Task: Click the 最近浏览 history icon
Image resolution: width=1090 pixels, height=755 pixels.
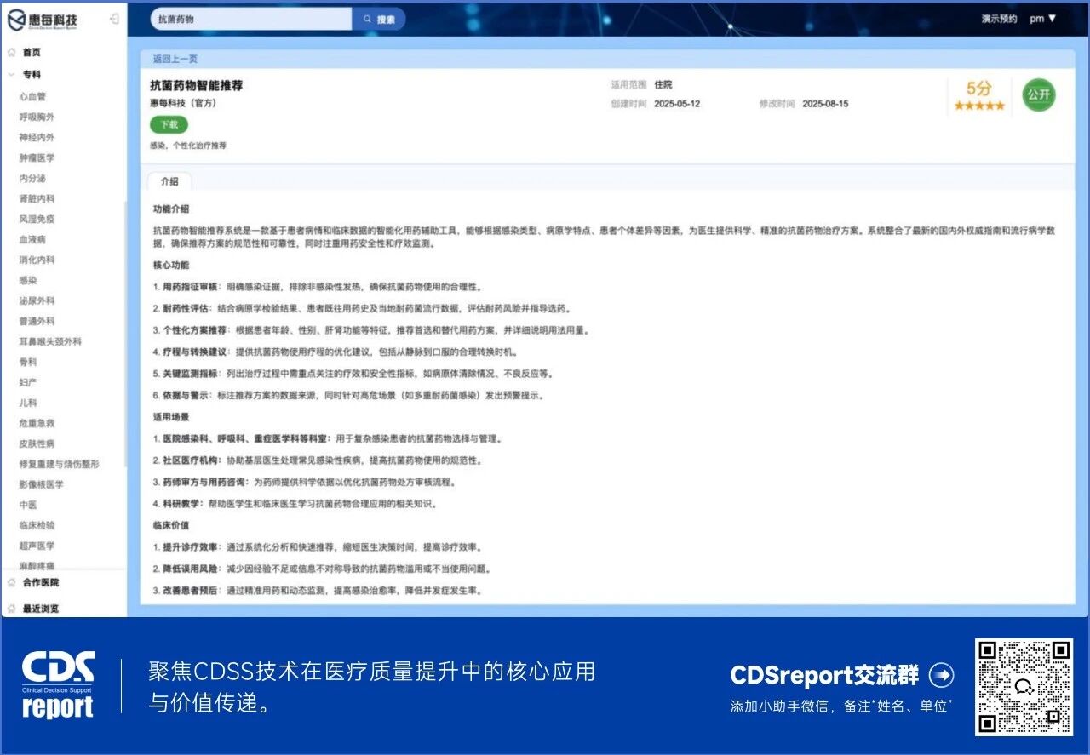Action: click(12, 609)
